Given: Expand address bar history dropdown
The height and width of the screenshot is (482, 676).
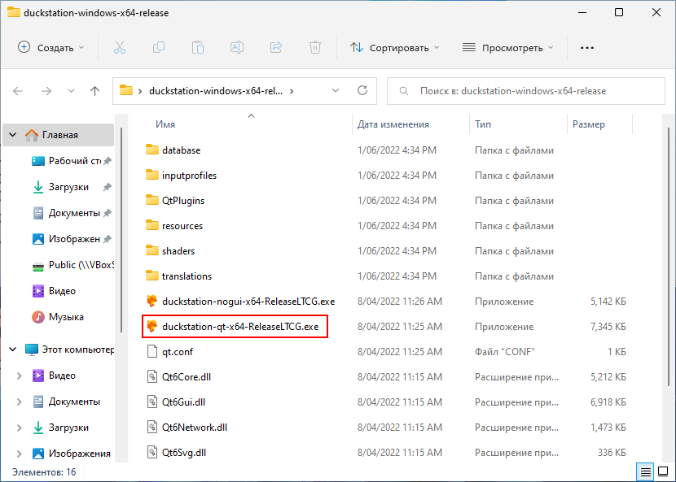Looking at the screenshot, I should pyautogui.click(x=336, y=90).
